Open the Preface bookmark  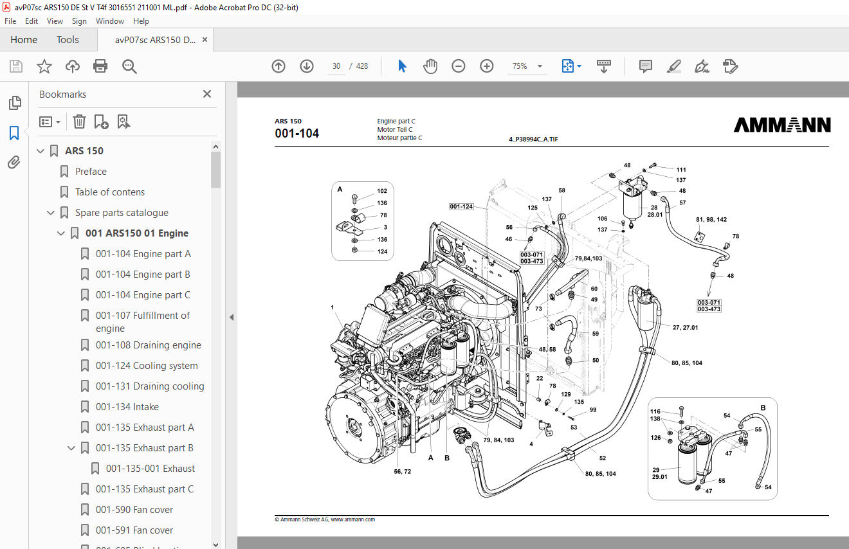(91, 172)
